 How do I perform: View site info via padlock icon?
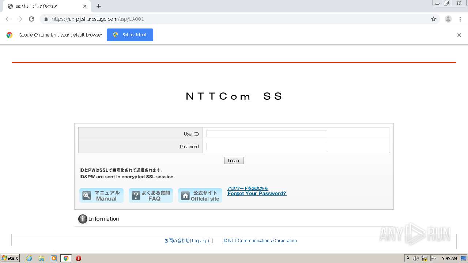pos(46,19)
